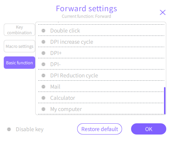Click the Restore default button

(x=100, y=129)
